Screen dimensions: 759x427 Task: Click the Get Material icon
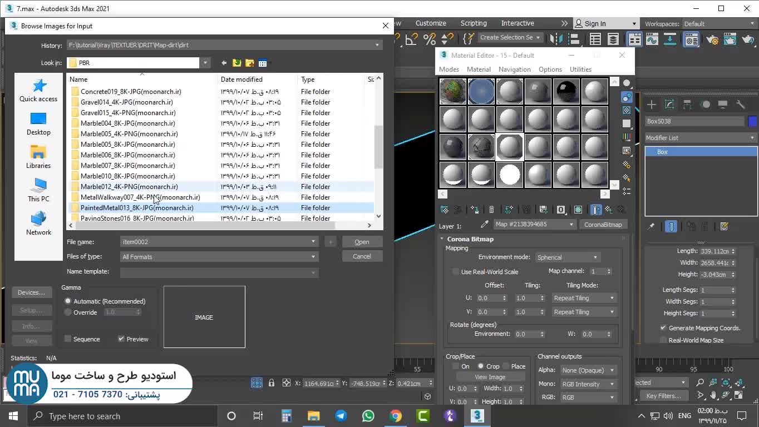[445, 210]
